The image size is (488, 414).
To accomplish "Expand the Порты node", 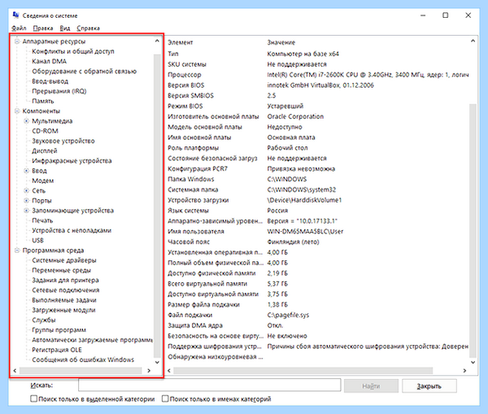I will click(27, 200).
